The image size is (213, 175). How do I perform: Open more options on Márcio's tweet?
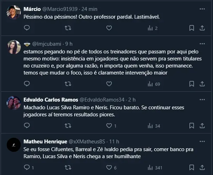pos(202,8)
